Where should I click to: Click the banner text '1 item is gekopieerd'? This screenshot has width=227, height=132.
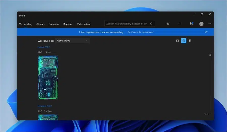point(101,32)
